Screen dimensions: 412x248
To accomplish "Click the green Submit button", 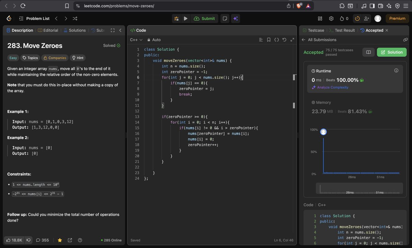I will pos(204,18).
